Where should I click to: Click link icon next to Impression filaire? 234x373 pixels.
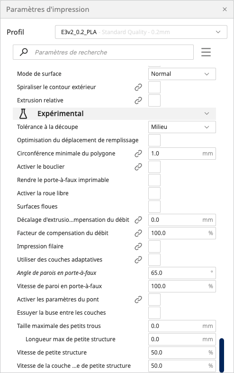[138, 246]
